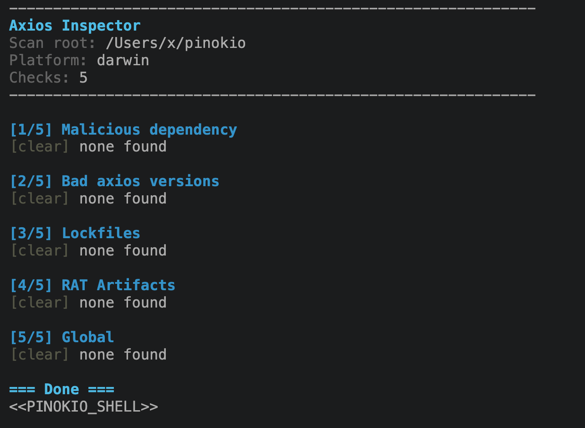Screen dimensions: 585x428
Task: Click the Axios Inspector title text
Action: point(75,26)
